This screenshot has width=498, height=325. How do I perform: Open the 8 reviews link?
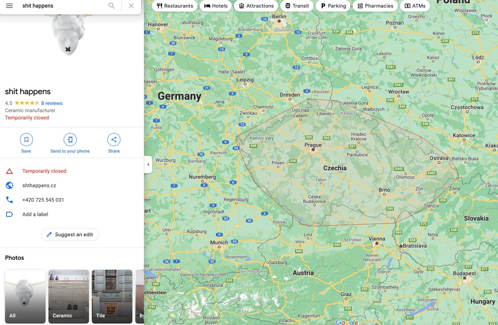pos(51,104)
